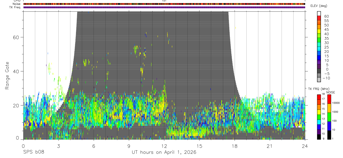Click the NOISE legend title
The width and height of the screenshot is (343, 158).
pyautogui.click(x=331, y=92)
